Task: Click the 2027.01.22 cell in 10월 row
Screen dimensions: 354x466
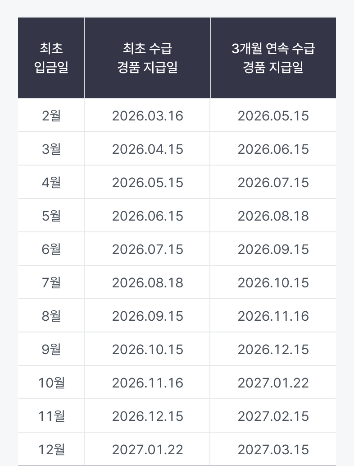Action: [273, 383]
